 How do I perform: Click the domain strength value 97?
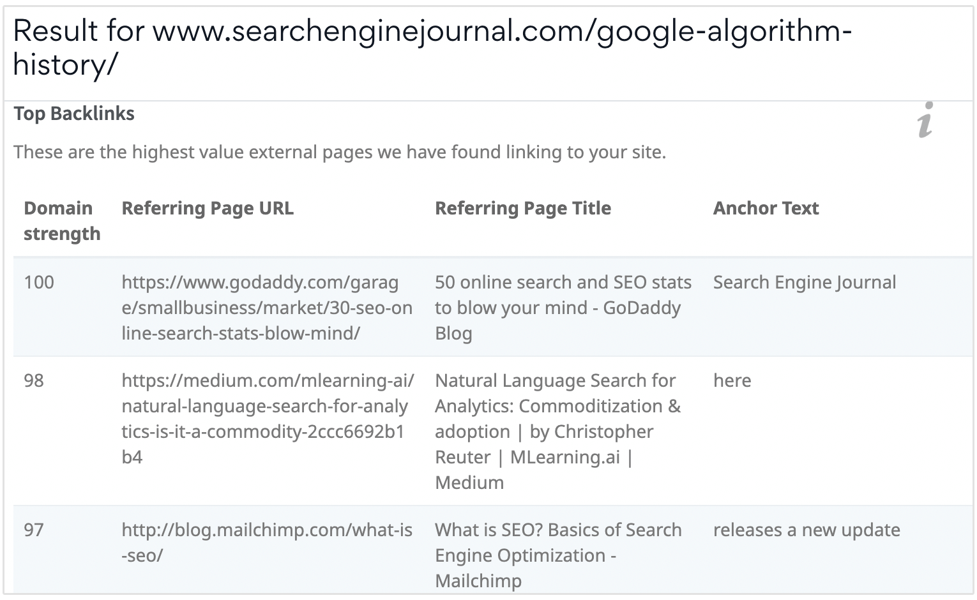(34, 530)
